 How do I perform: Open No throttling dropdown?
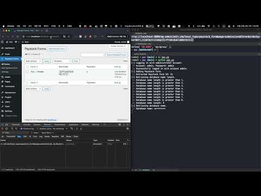(60, 128)
